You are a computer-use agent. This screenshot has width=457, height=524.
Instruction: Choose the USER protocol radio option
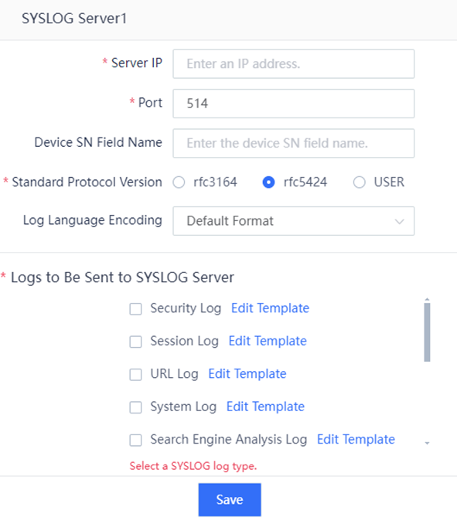pos(360,182)
